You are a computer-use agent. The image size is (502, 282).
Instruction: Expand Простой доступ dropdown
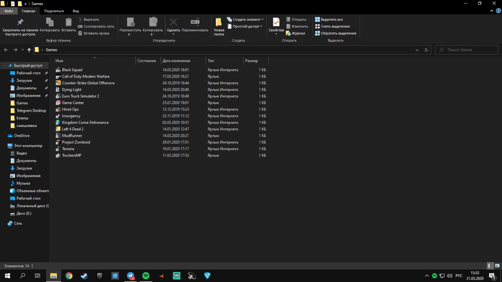[x=245, y=26]
